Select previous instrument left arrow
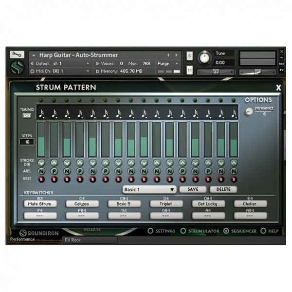This screenshot has height=292, width=292. click(168, 55)
